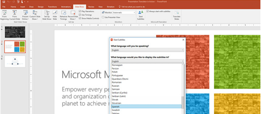Choose Serbian (Latin) in the language list
The height and width of the screenshot is (114, 262).
click(146, 96)
